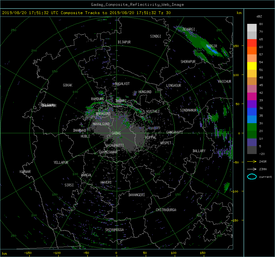Click the SIRSI city label
275x257 pixels.
tap(69, 185)
